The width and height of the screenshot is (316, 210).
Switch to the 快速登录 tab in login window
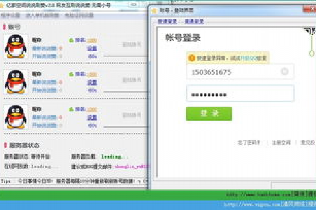[167, 21]
